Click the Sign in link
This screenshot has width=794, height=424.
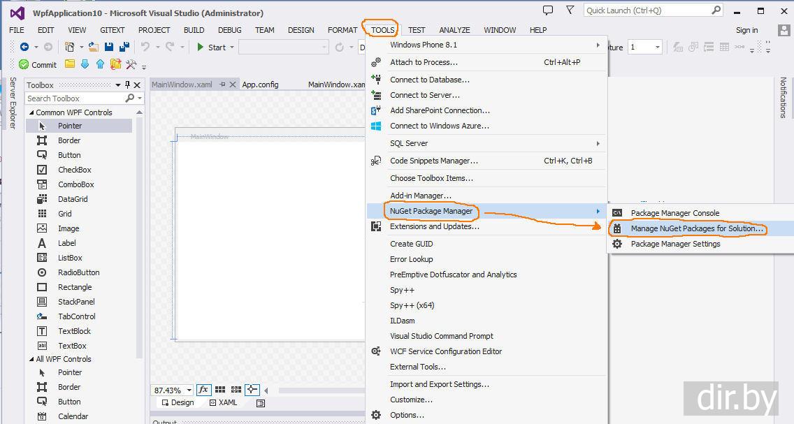746,30
